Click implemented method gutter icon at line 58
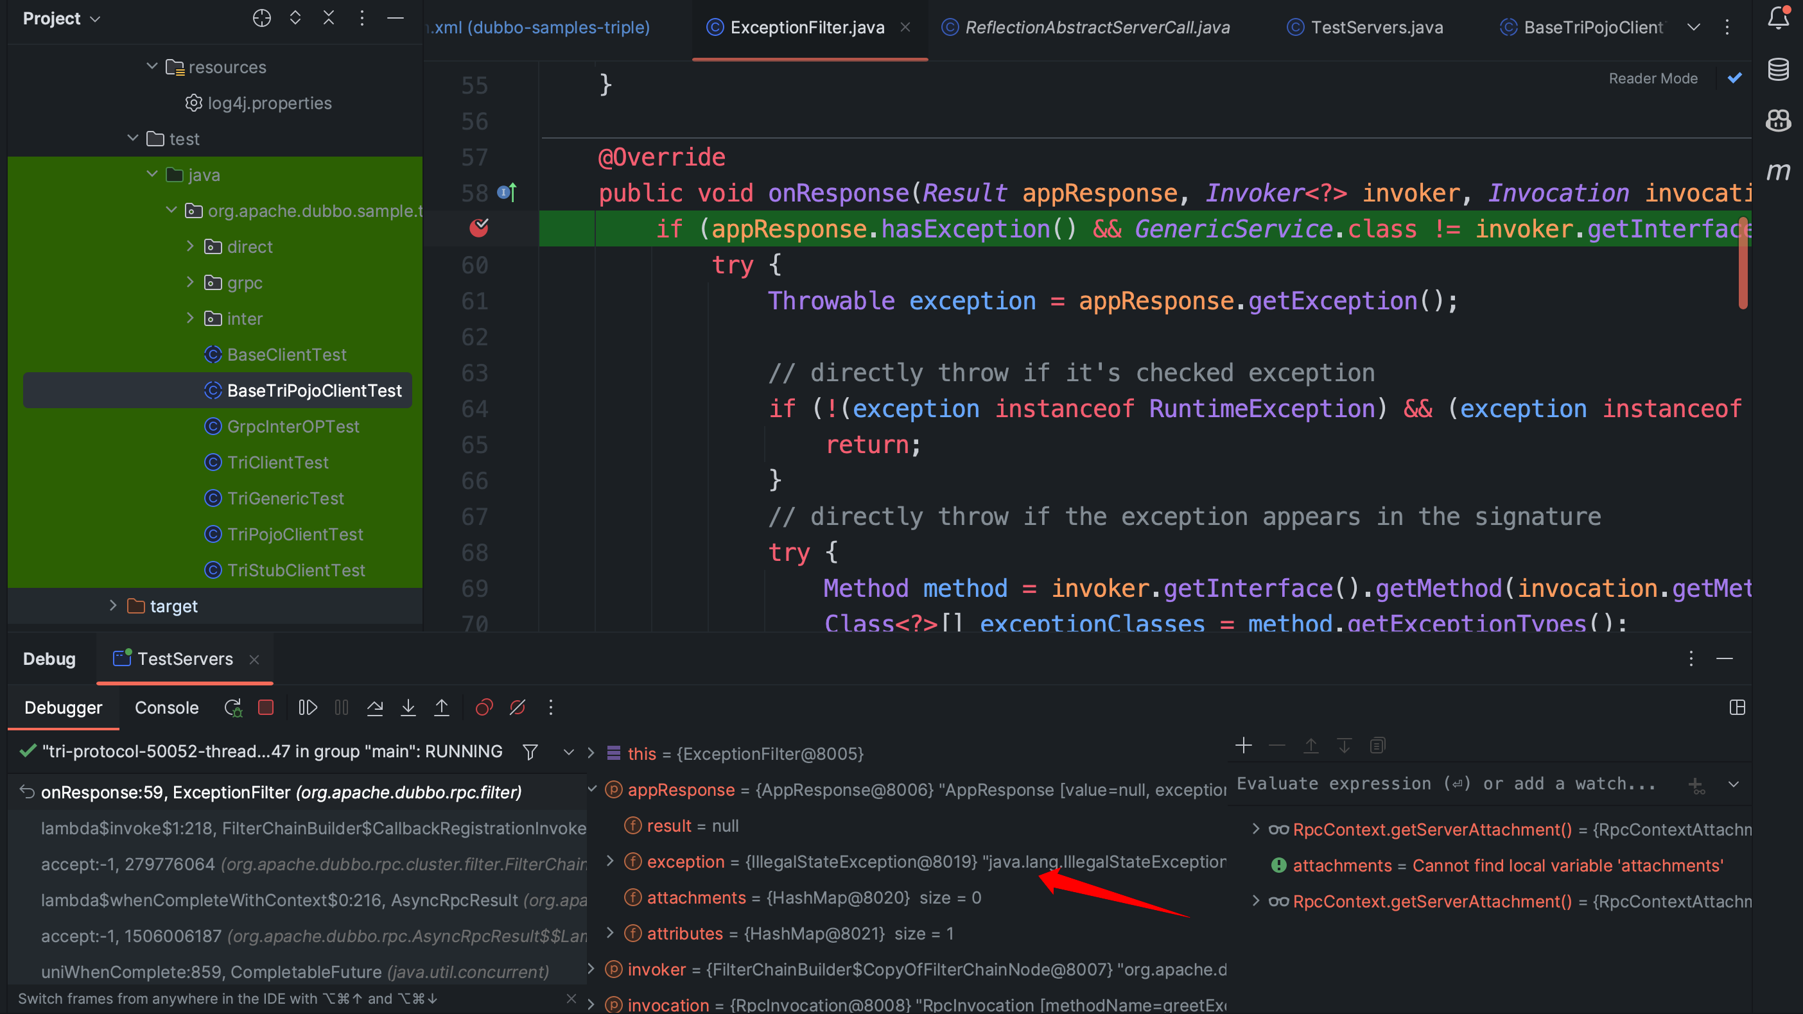The height and width of the screenshot is (1014, 1803). [x=507, y=192]
